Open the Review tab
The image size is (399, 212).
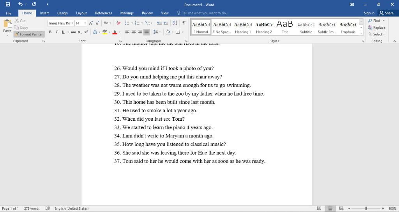pyautogui.click(x=147, y=13)
